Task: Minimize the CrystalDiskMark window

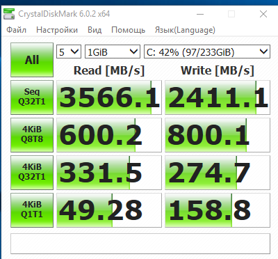Action: 200,14
